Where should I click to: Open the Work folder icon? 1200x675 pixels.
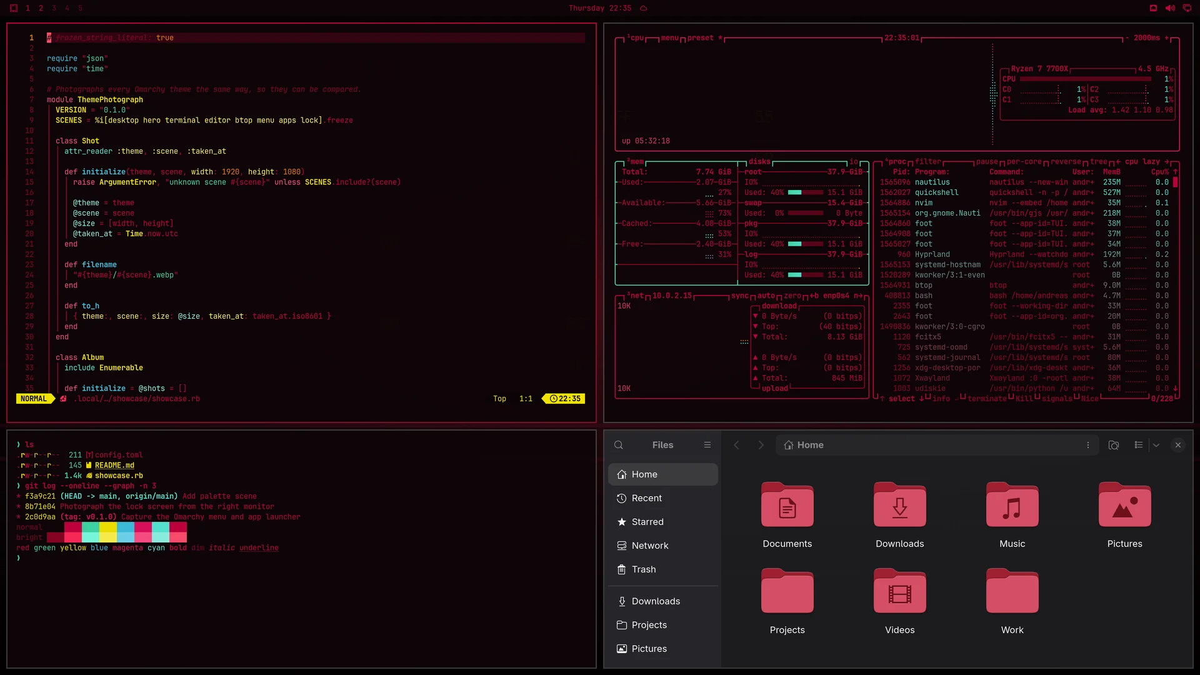1012,591
